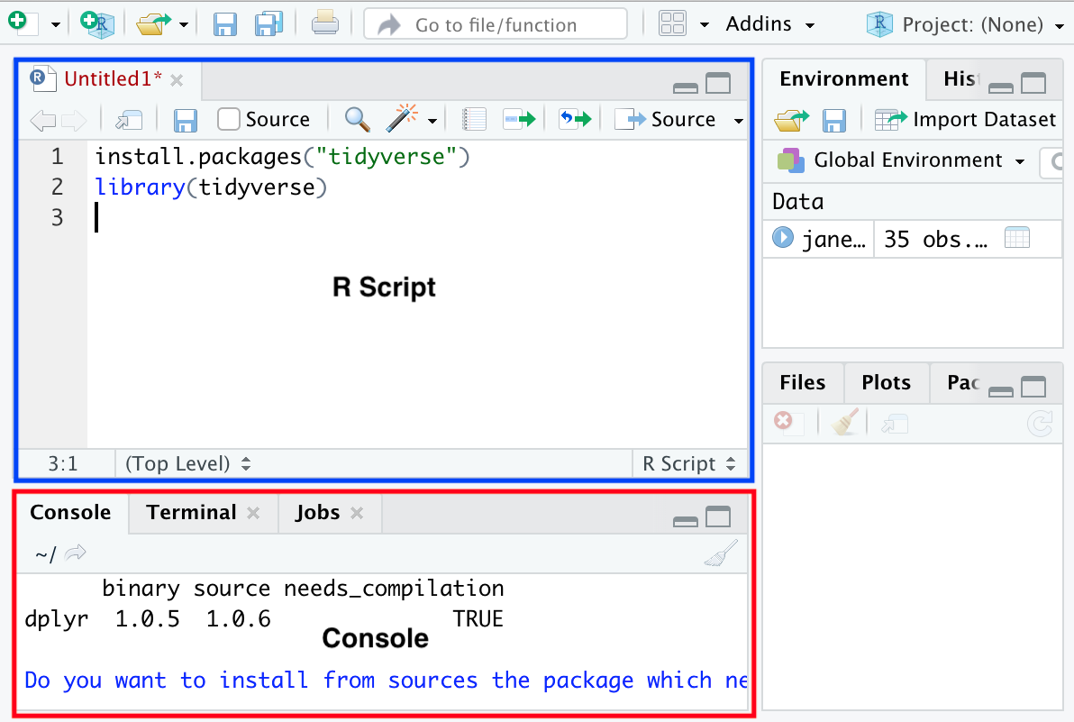Click Import Dataset button
This screenshot has width=1074, height=722.
[966, 119]
